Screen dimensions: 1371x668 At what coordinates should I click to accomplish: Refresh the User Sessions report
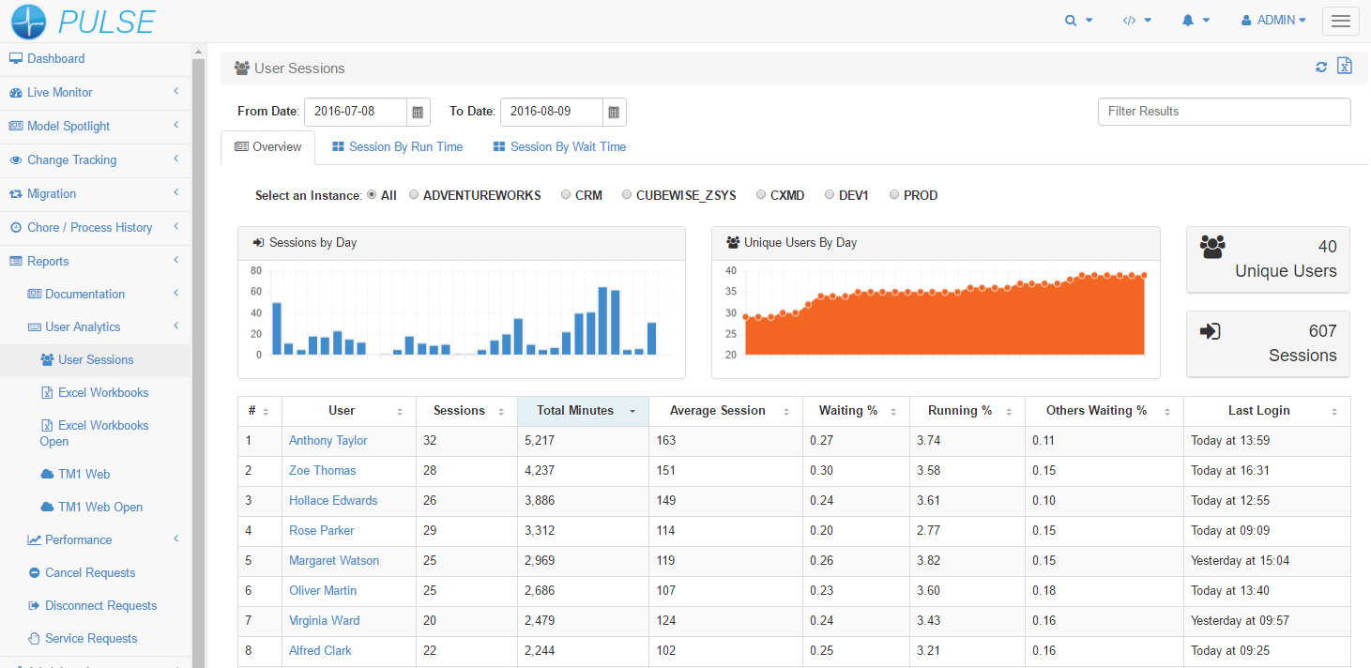pos(1321,68)
